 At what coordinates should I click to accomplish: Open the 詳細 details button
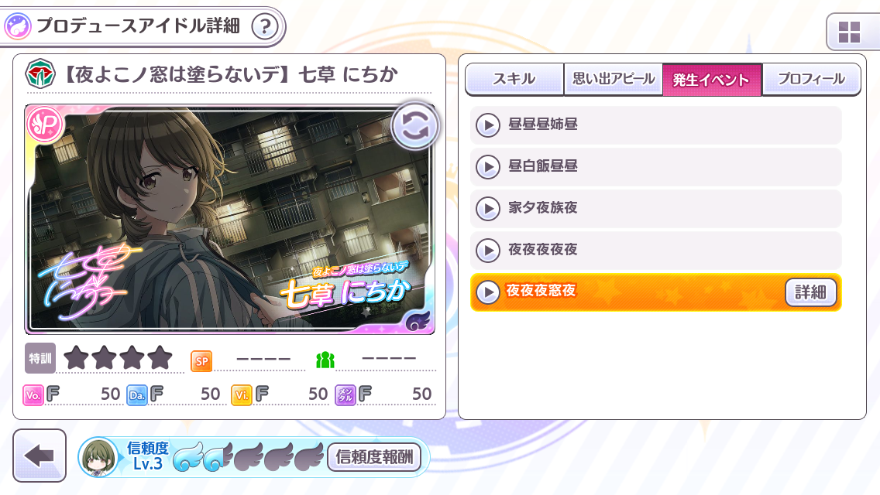pos(810,292)
